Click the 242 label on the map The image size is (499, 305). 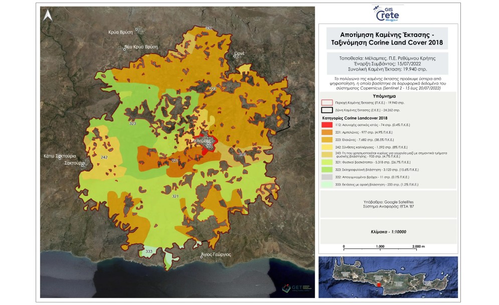coord(104,157)
